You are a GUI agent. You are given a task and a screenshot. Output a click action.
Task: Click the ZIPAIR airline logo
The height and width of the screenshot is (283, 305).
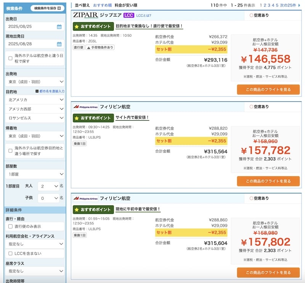(x=85, y=15)
